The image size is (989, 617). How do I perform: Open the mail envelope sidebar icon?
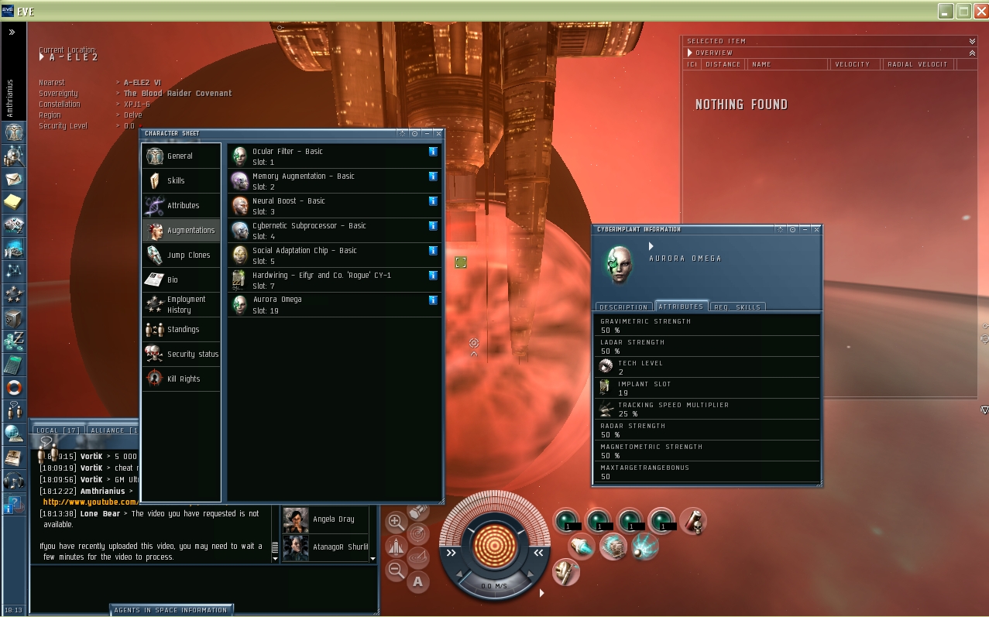click(14, 180)
